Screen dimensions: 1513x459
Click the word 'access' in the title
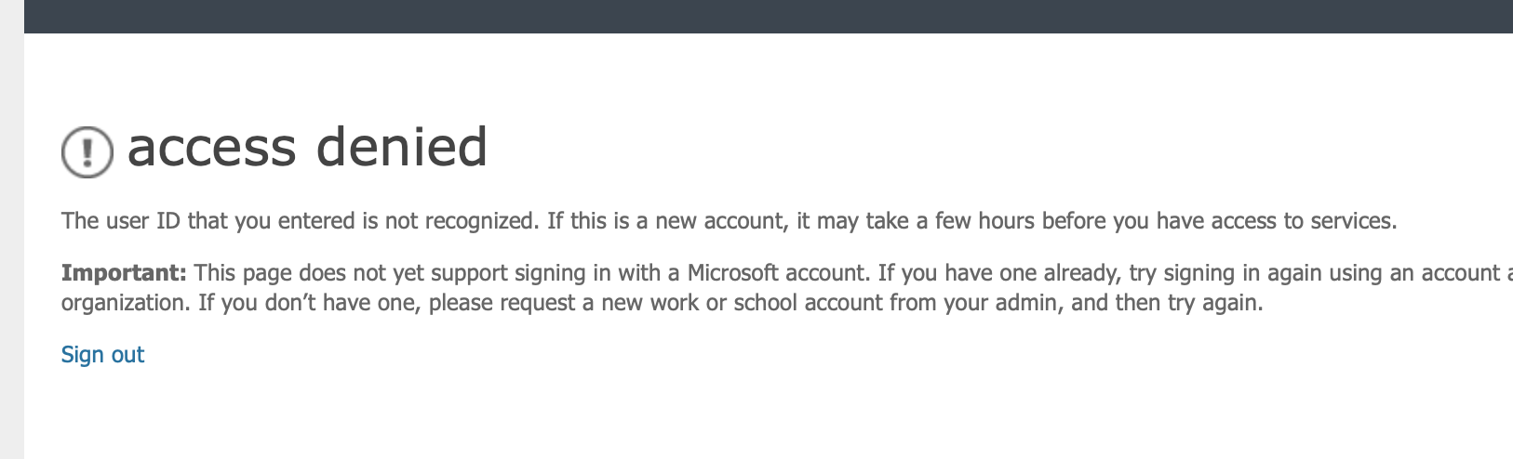(211, 149)
